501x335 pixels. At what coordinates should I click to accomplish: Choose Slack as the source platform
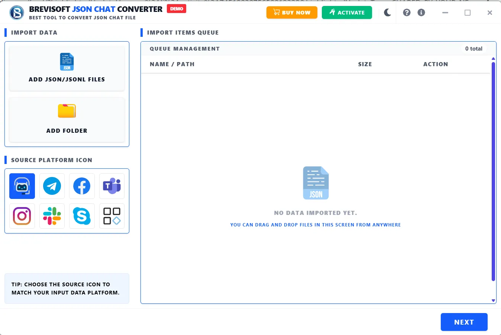[52, 216]
